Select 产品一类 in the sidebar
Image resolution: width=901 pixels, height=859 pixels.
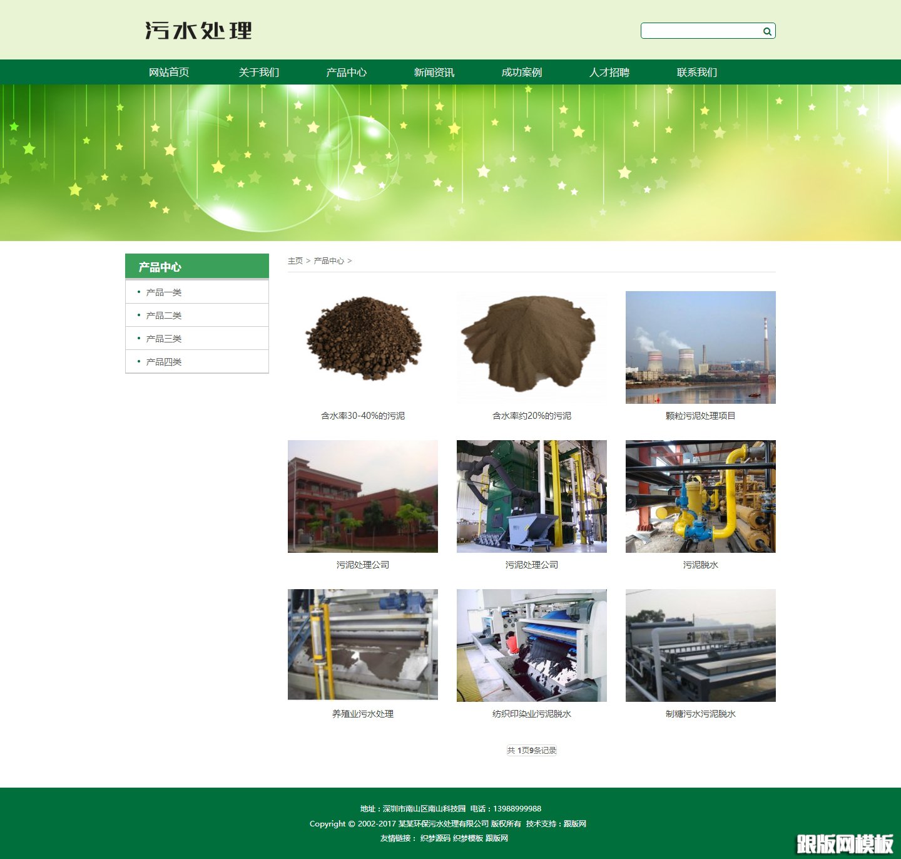click(164, 292)
